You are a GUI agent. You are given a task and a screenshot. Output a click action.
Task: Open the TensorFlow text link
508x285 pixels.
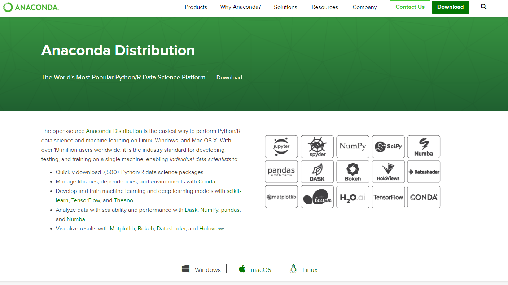click(x=86, y=200)
